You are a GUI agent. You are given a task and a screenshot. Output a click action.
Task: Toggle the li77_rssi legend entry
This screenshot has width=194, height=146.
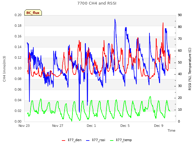[95, 140]
